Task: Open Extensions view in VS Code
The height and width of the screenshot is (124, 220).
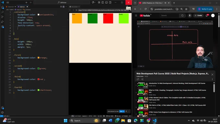Action: click(x=2, y=27)
